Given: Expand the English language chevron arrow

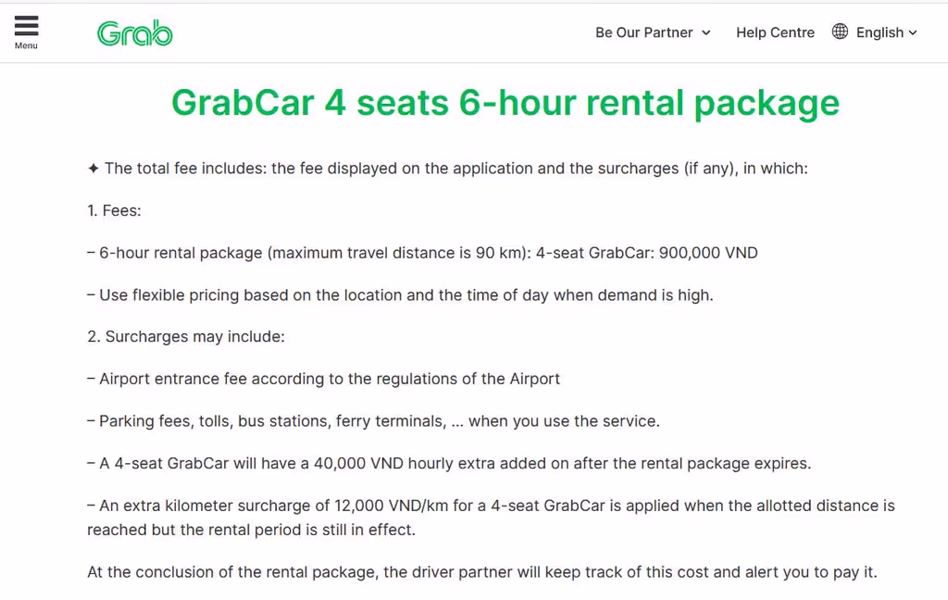Looking at the screenshot, I should 913,32.
